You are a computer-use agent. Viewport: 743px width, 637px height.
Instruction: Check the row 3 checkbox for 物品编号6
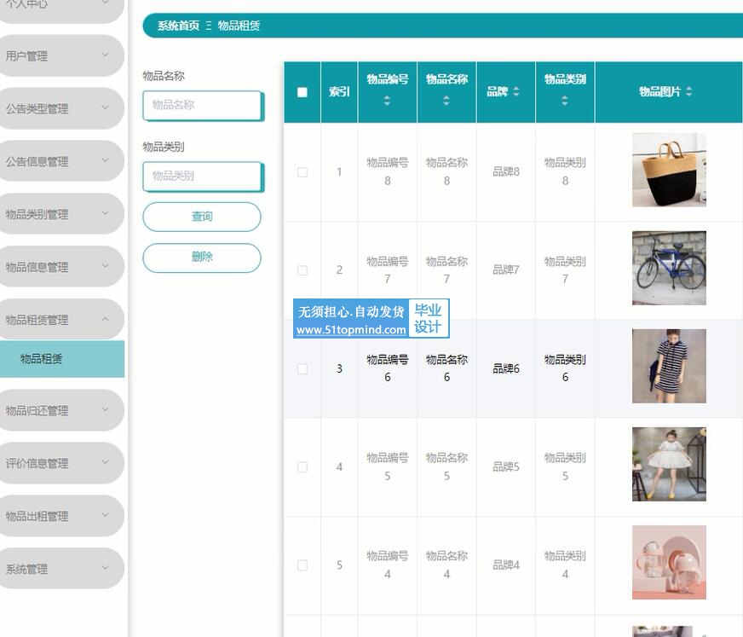(x=302, y=369)
